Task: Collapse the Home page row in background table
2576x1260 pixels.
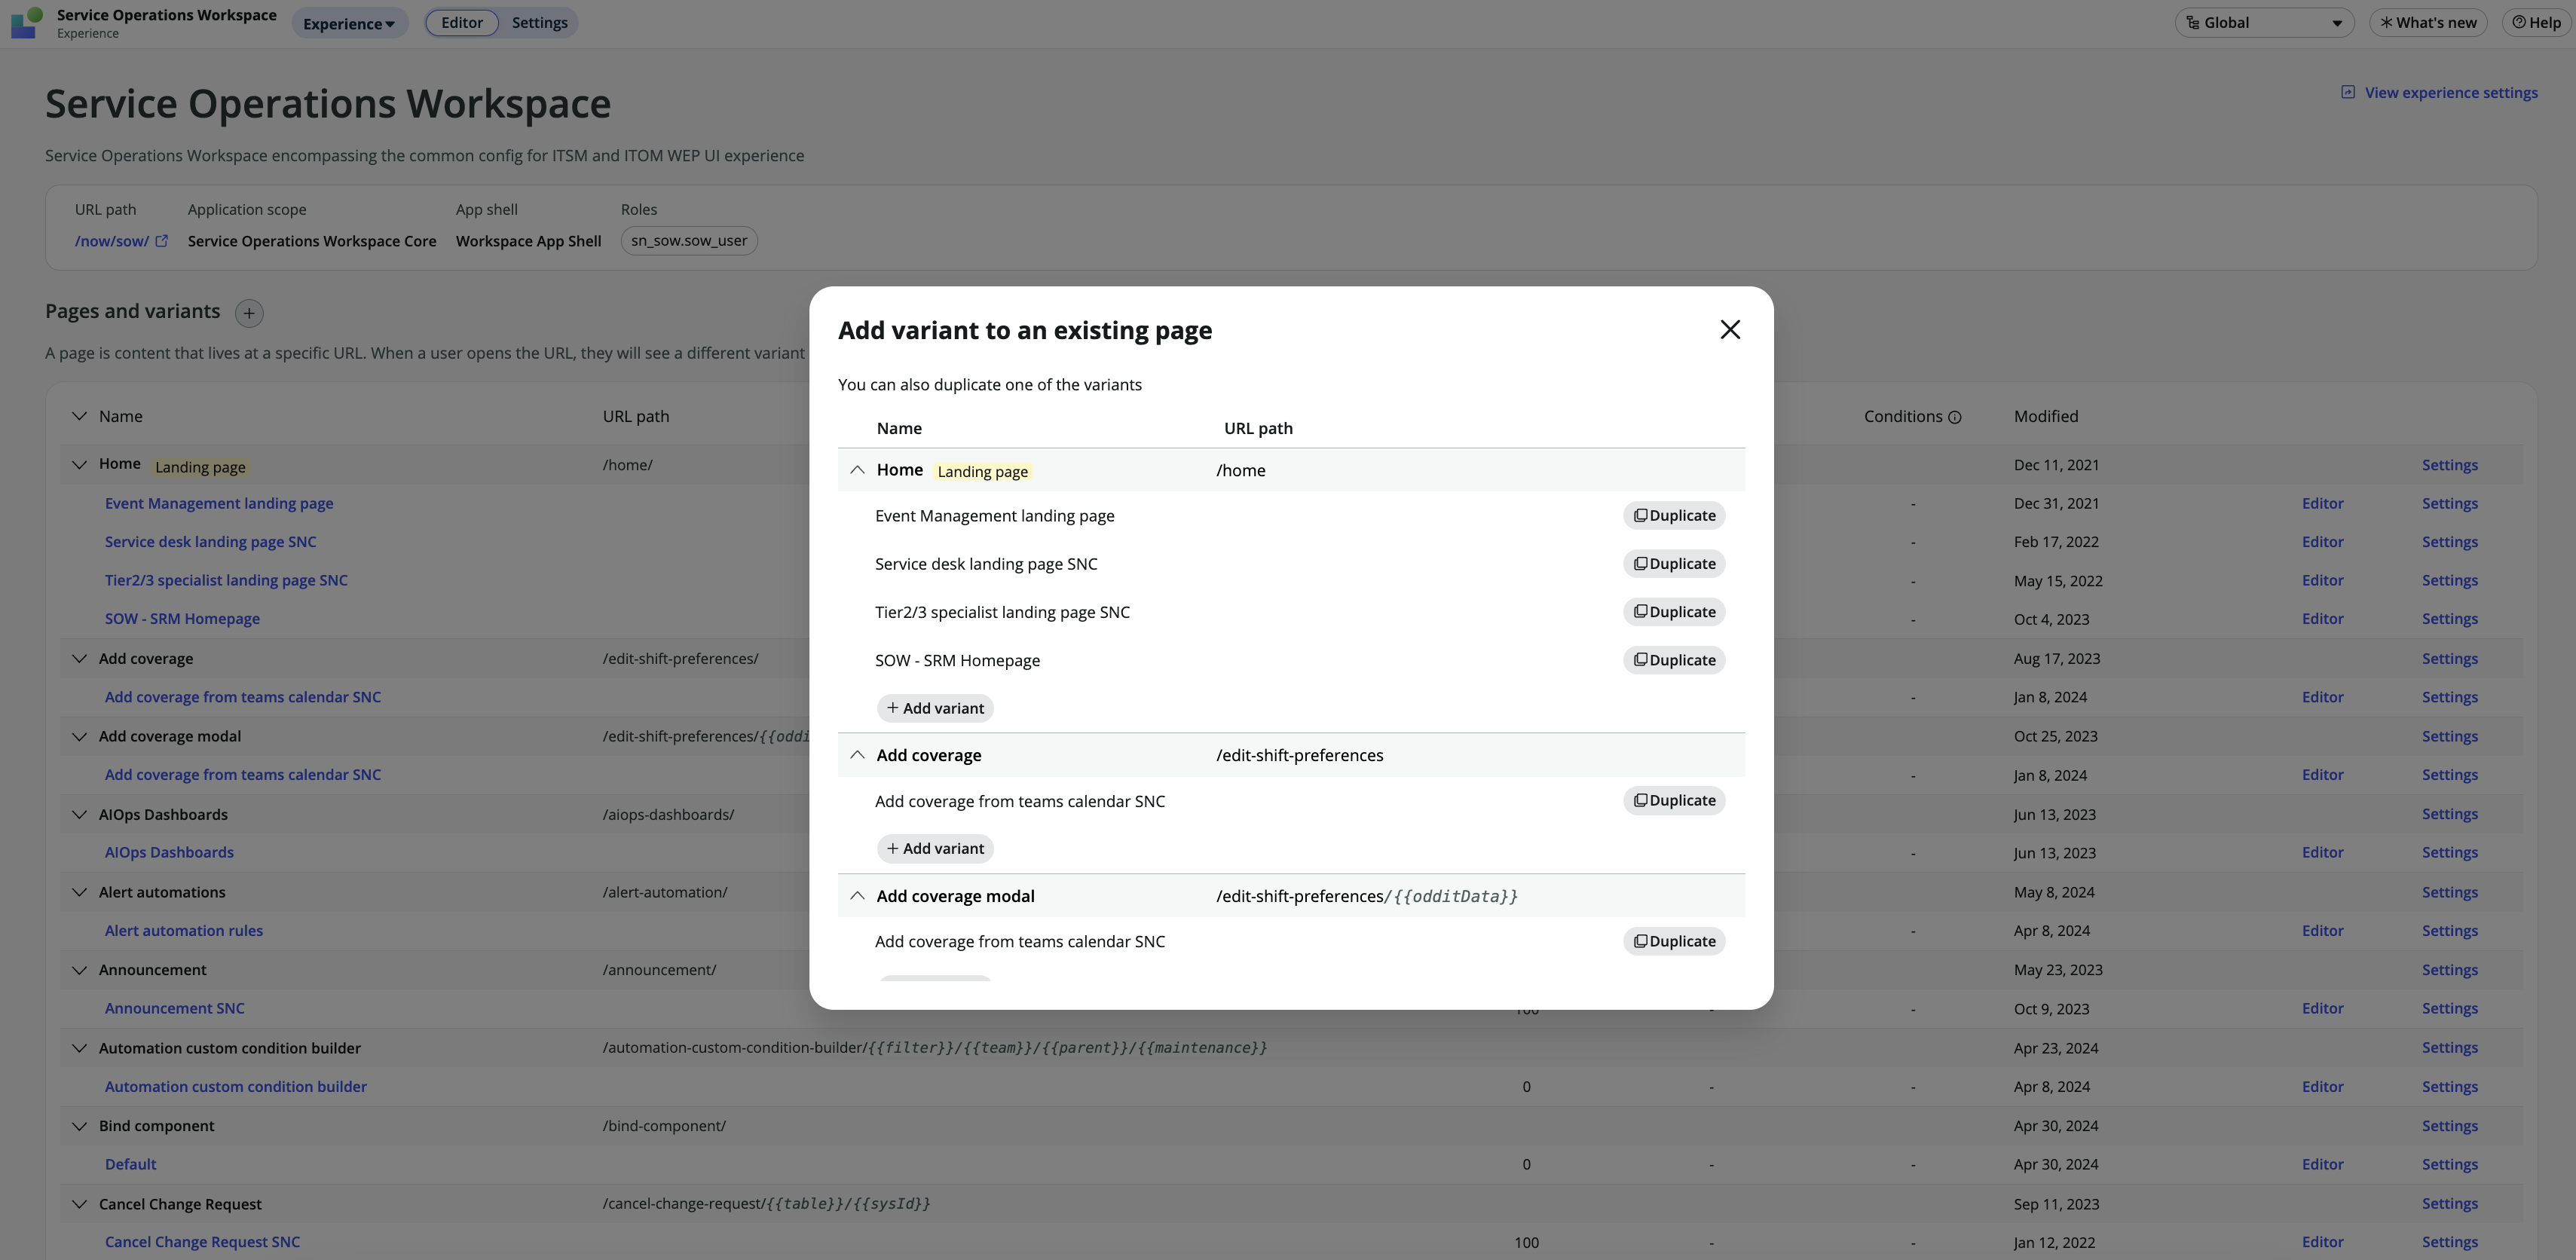Action: click(x=79, y=464)
